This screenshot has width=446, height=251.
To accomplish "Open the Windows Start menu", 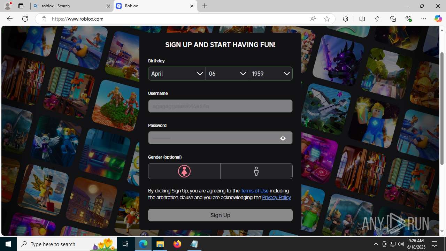I will click(8, 244).
